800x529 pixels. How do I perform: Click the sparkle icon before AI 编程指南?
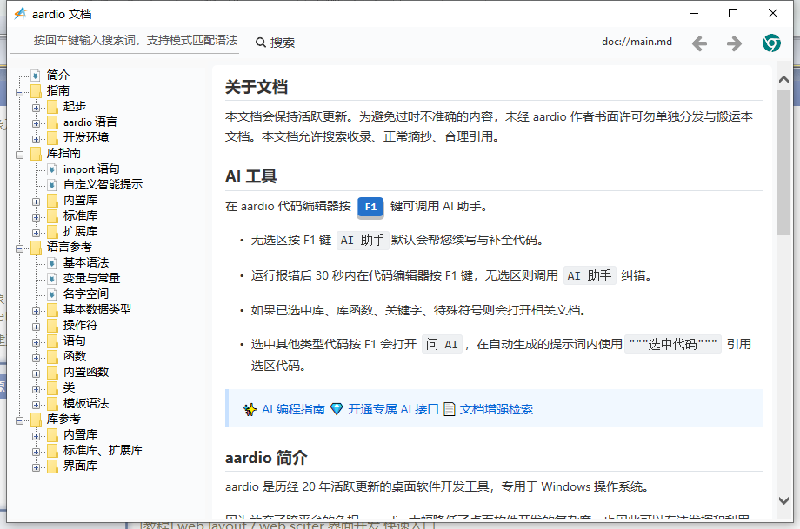(x=250, y=409)
